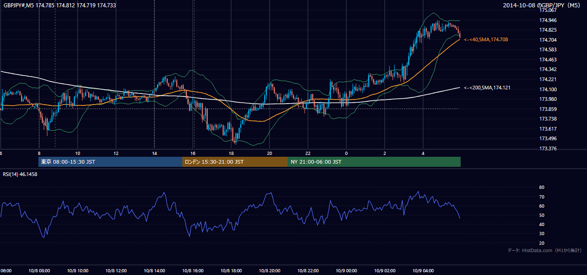Click the '10/8 22:00' bottom time label
This screenshot has height=275, width=587.
click(x=308, y=271)
